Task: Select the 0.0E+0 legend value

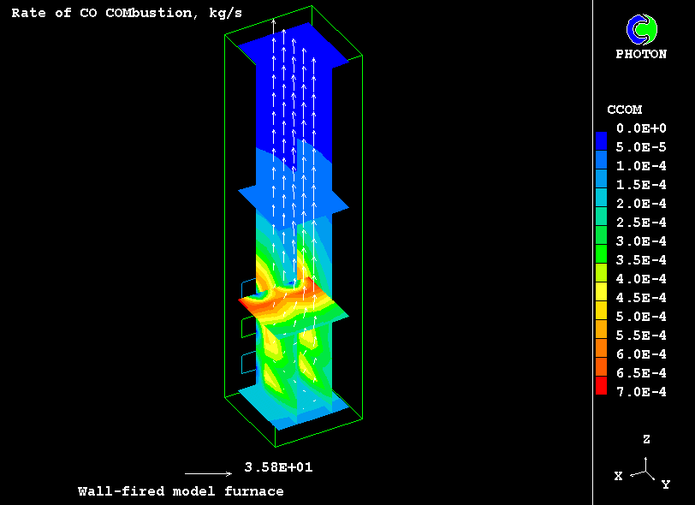Action: [641, 128]
